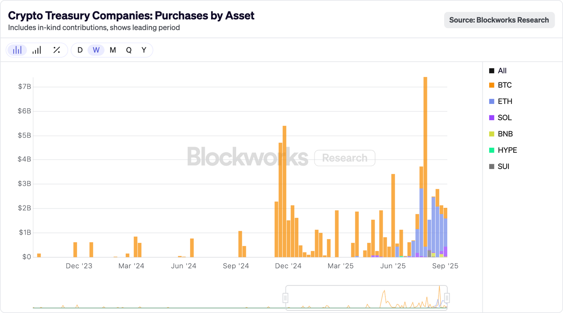563x313 pixels.
Task: Switch to cumulative chart view icon
Action: point(37,50)
